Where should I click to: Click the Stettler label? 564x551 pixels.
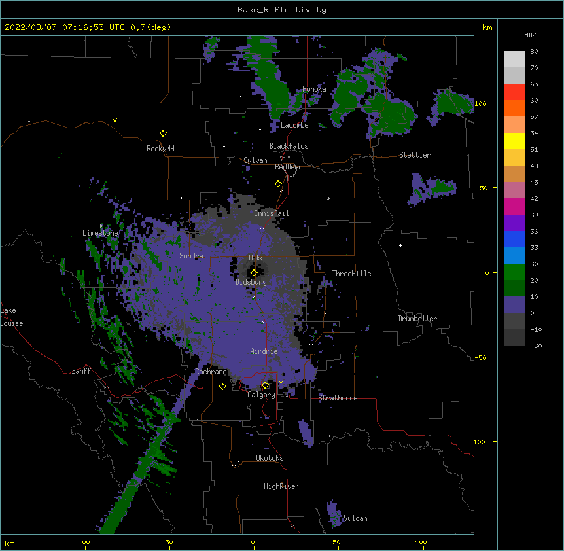click(x=415, y=155)
